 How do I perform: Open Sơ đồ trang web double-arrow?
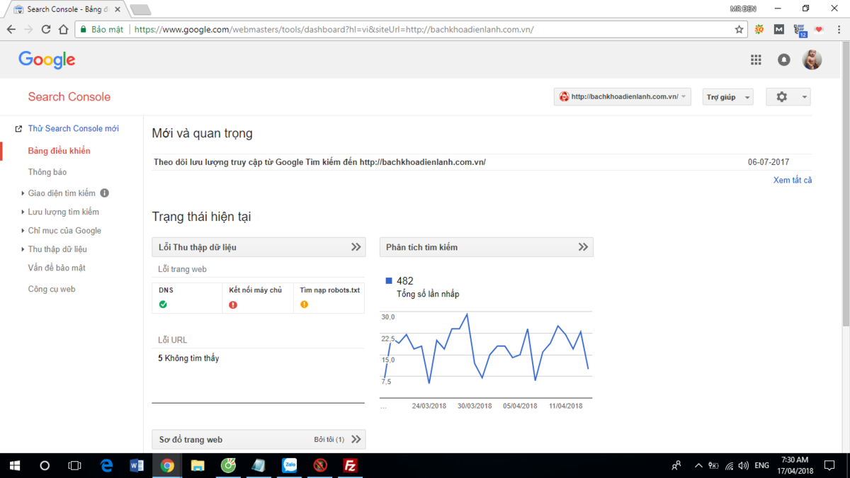pos(356,439)
